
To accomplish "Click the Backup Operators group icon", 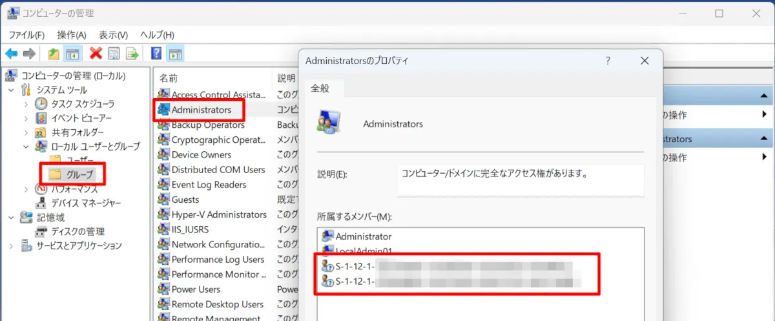I will 163,125.
